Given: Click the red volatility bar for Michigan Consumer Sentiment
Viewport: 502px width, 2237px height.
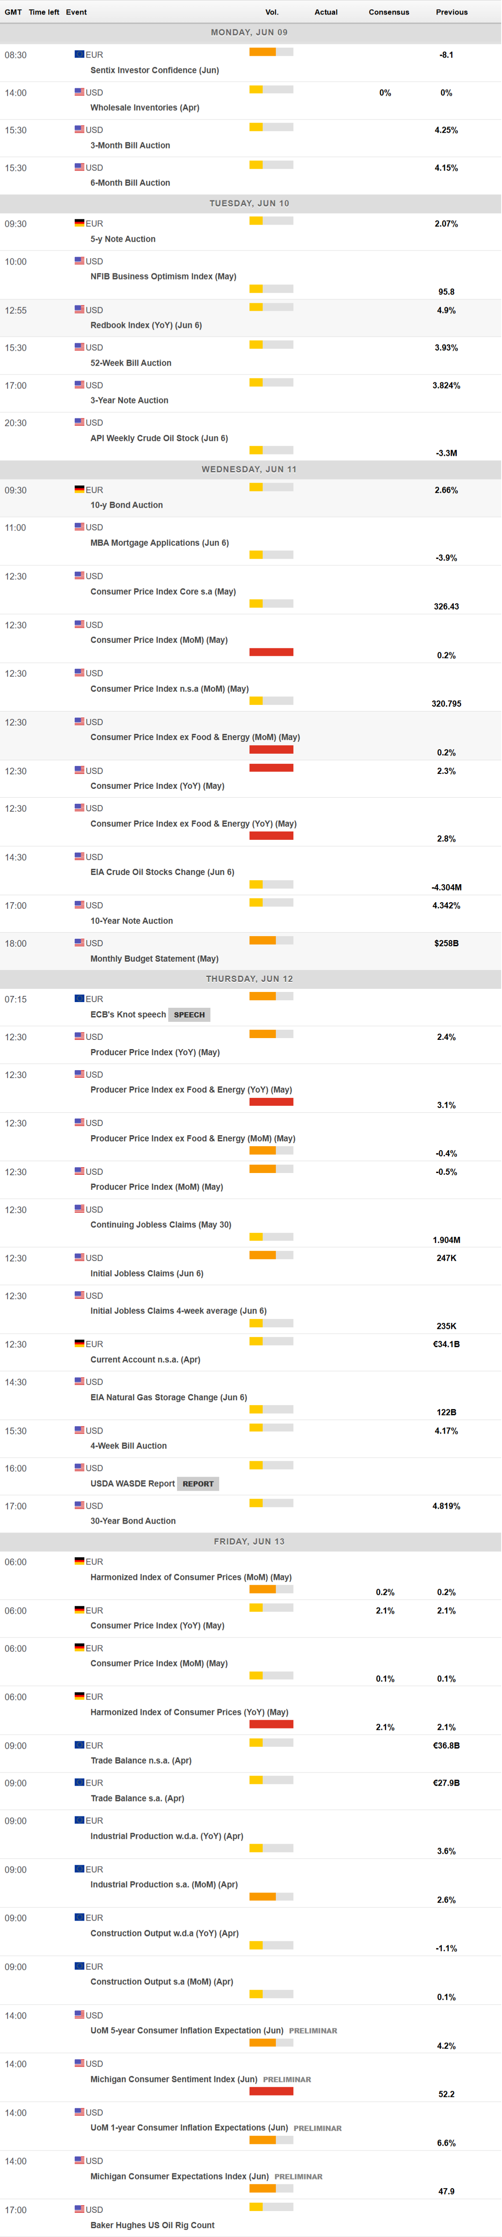Looking at the screenshot, I should [x=271, y=2091].
